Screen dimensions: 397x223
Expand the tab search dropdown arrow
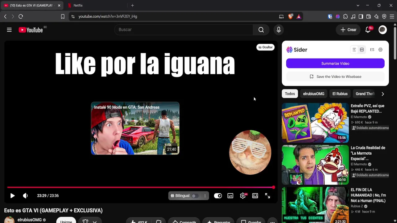point(358,5)
